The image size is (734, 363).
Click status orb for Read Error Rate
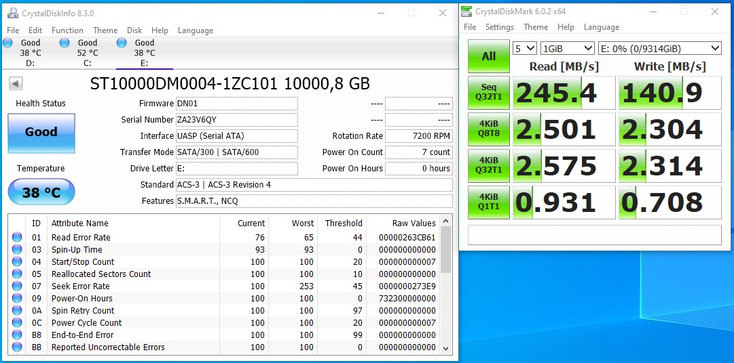(x=18, y=237)
